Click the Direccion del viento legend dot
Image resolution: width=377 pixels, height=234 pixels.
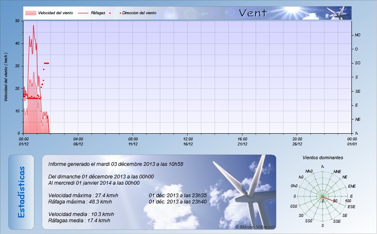[x=121, y=13]
